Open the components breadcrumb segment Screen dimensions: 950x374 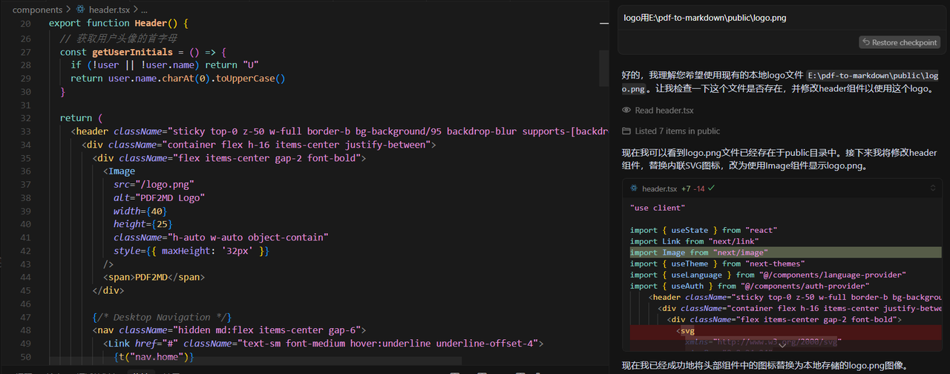coord(37,10)
